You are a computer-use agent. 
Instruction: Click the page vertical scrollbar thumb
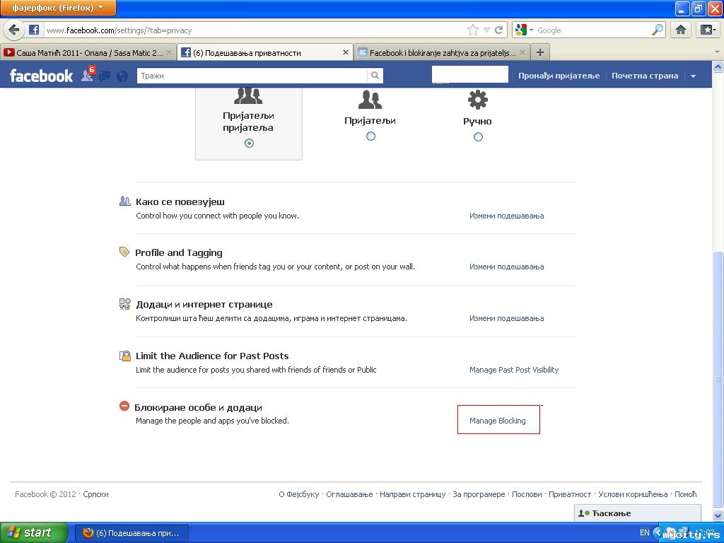click(718, 379)
